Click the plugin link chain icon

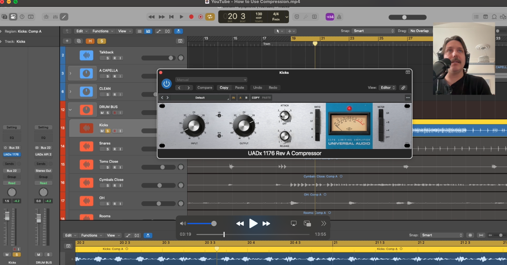(403, 88)
